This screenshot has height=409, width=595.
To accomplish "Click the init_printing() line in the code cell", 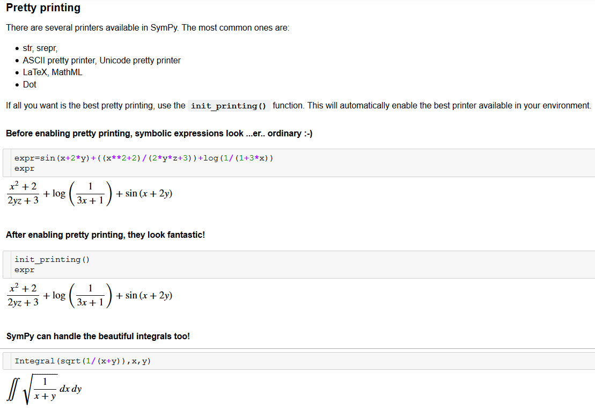I will tap(52, 260).
